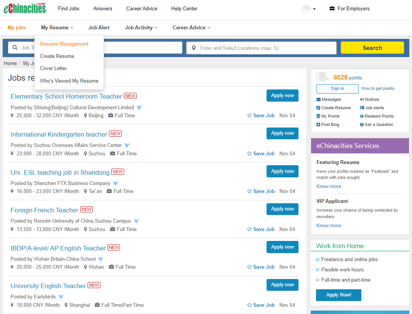Focus the job title search field
This screenshot has width=412, height=314.
[x=95, y=48]
